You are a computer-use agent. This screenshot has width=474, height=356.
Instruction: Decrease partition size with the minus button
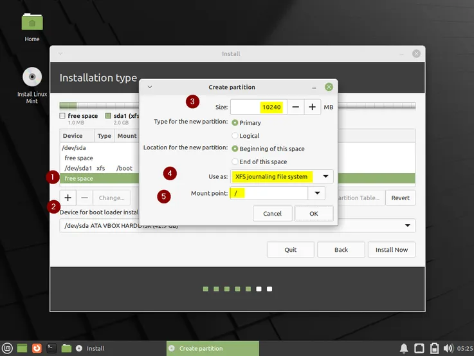pyautogui.click(x=296, y=107)
